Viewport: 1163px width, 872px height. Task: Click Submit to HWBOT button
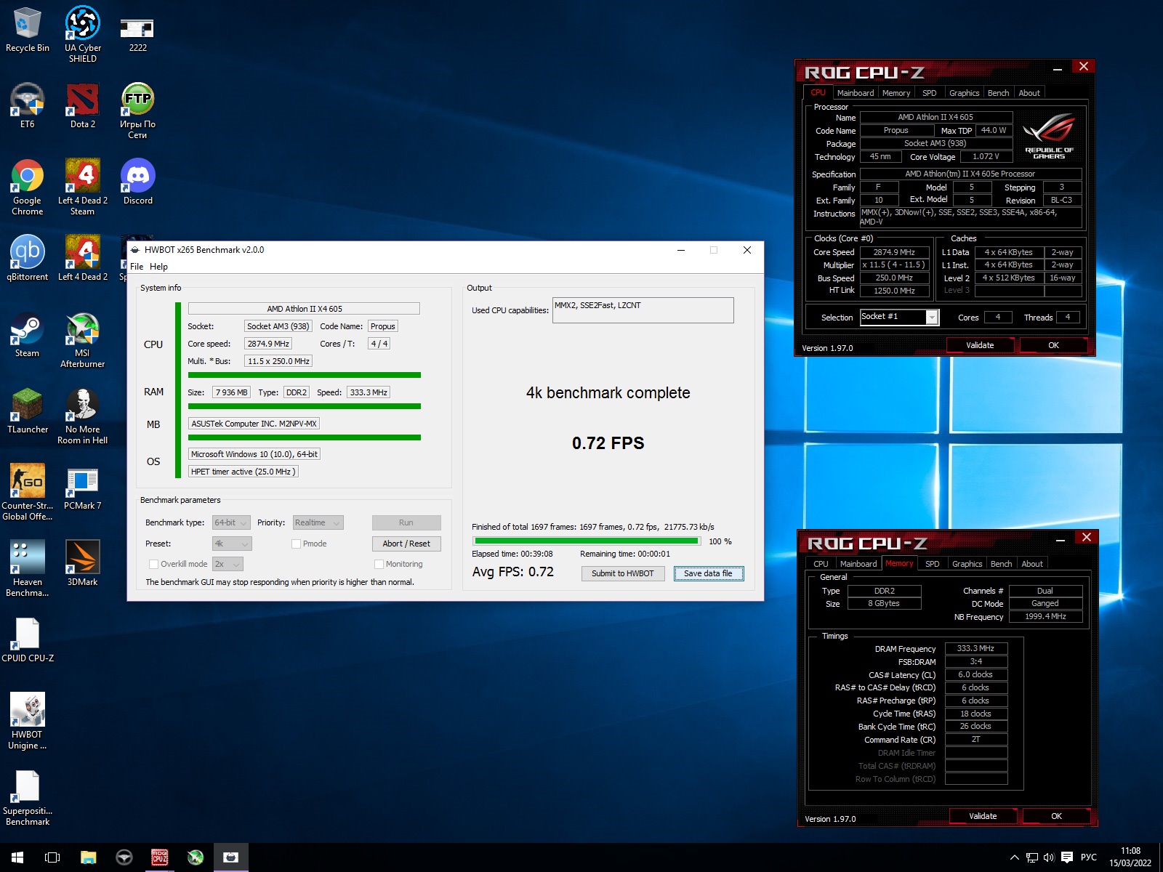click(623, 573)
